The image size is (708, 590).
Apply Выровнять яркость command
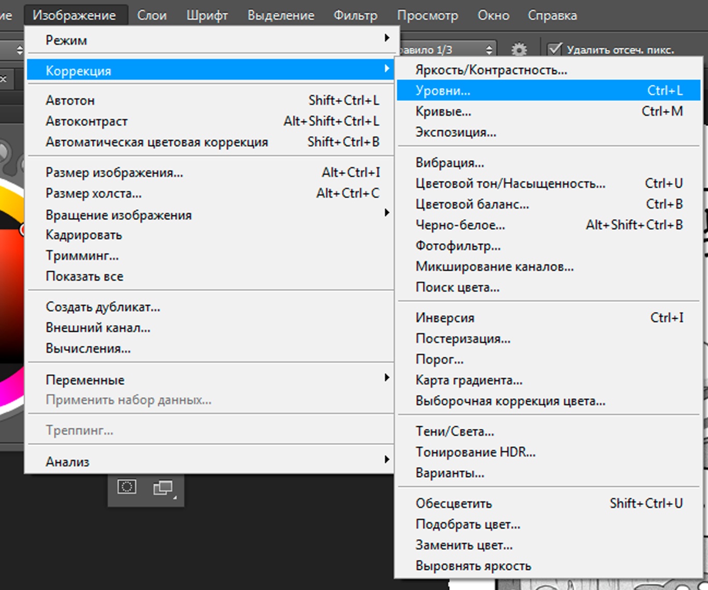(x=548, y=566)
